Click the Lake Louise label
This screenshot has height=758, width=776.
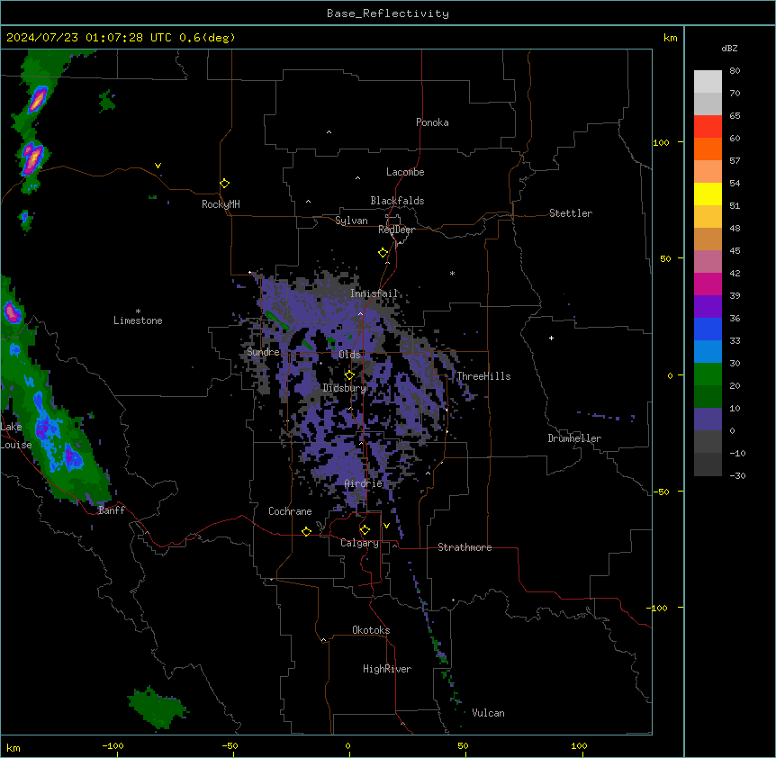pyautogui.click(x=14, y=436)
